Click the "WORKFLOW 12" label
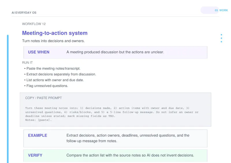The height and width of the screenshot is (163, 231). pos(34,24)
